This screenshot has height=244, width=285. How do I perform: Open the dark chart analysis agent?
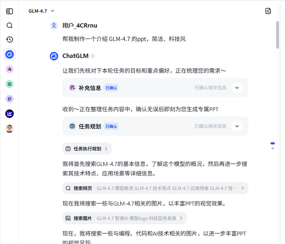tap(10, 114)
